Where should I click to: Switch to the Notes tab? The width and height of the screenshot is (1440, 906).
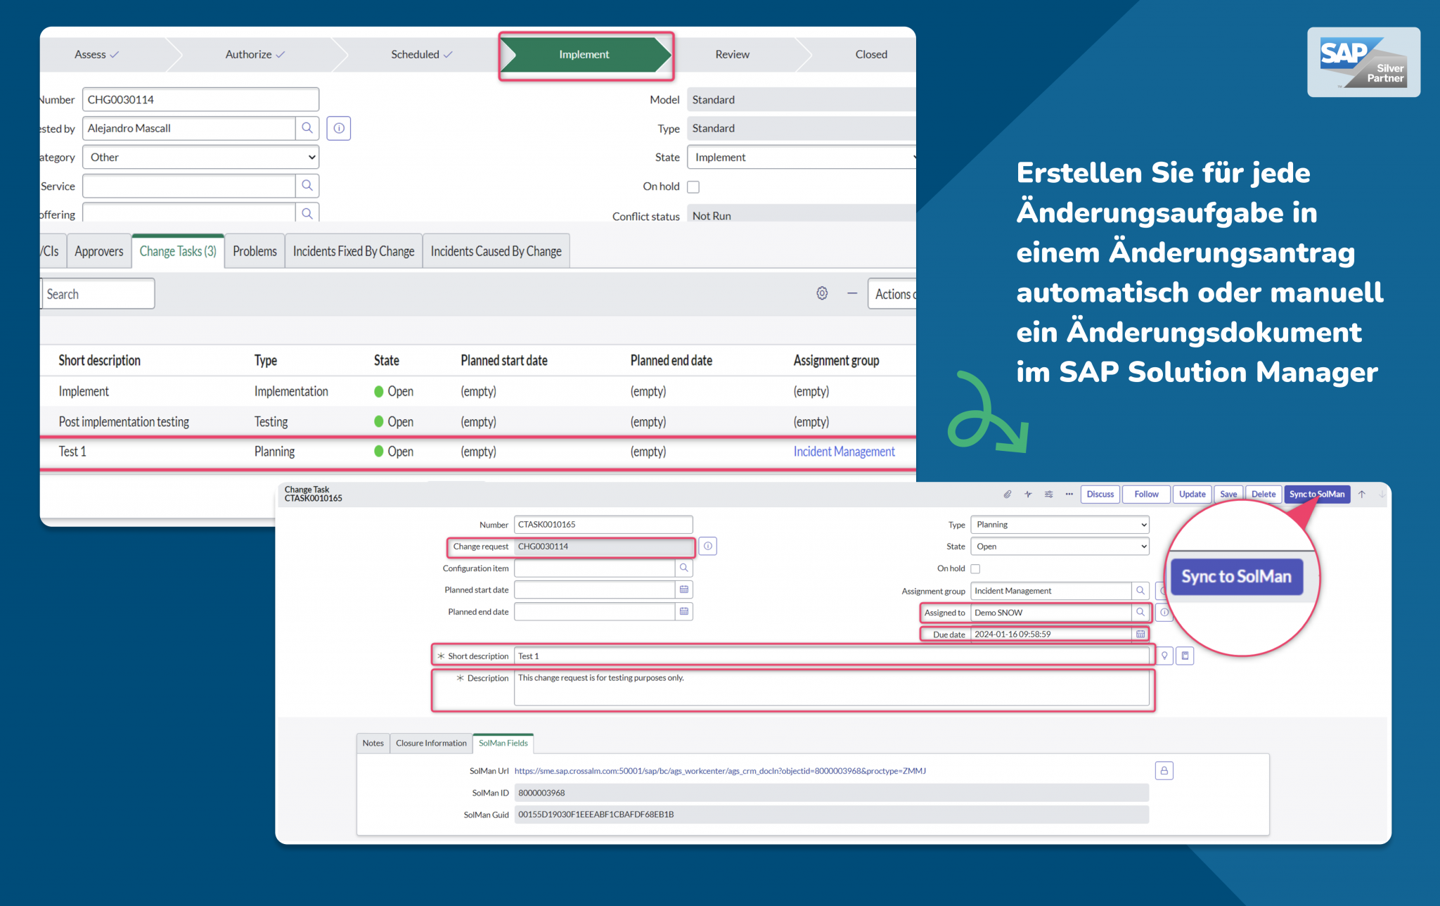coord(373,743)
